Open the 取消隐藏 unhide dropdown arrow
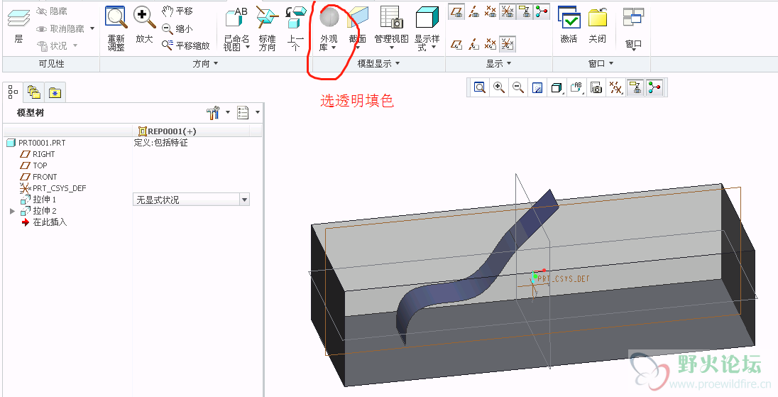 (x=92, y=29)
